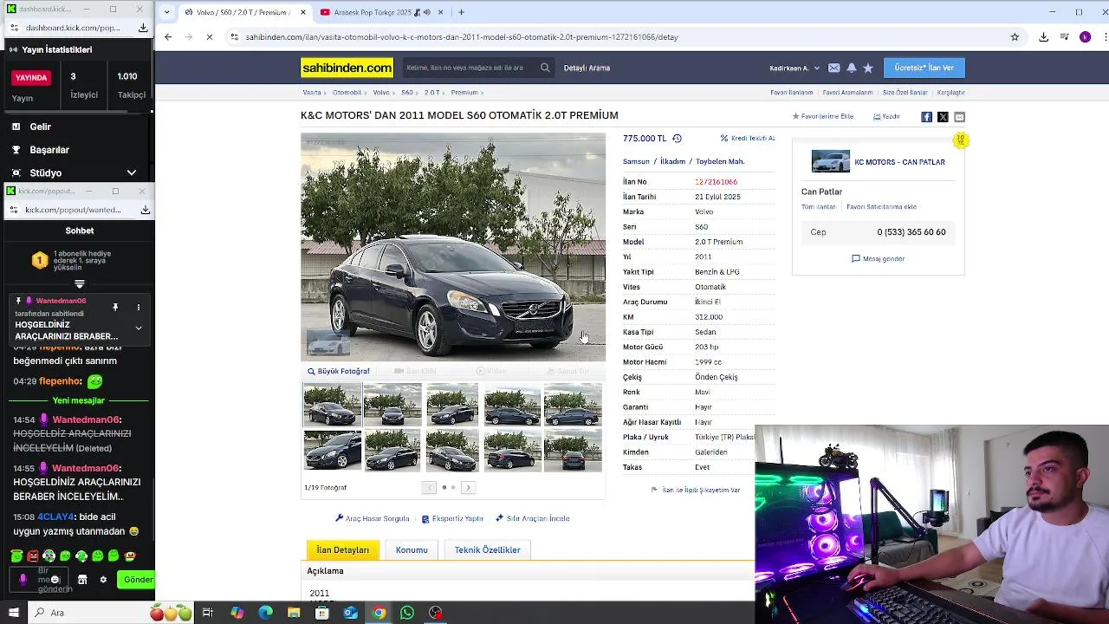Open the Chrome profile avatar
This screenshot has width=1109, height=624.
[1085, 37]
